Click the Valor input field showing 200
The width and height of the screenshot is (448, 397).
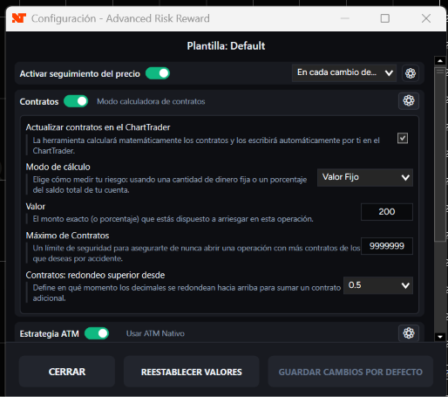(387, 212)
